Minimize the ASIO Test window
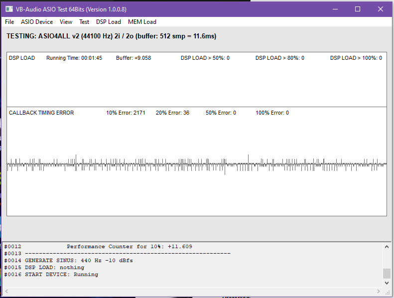The width and height of the screenshot is (394, 298). 334,9
